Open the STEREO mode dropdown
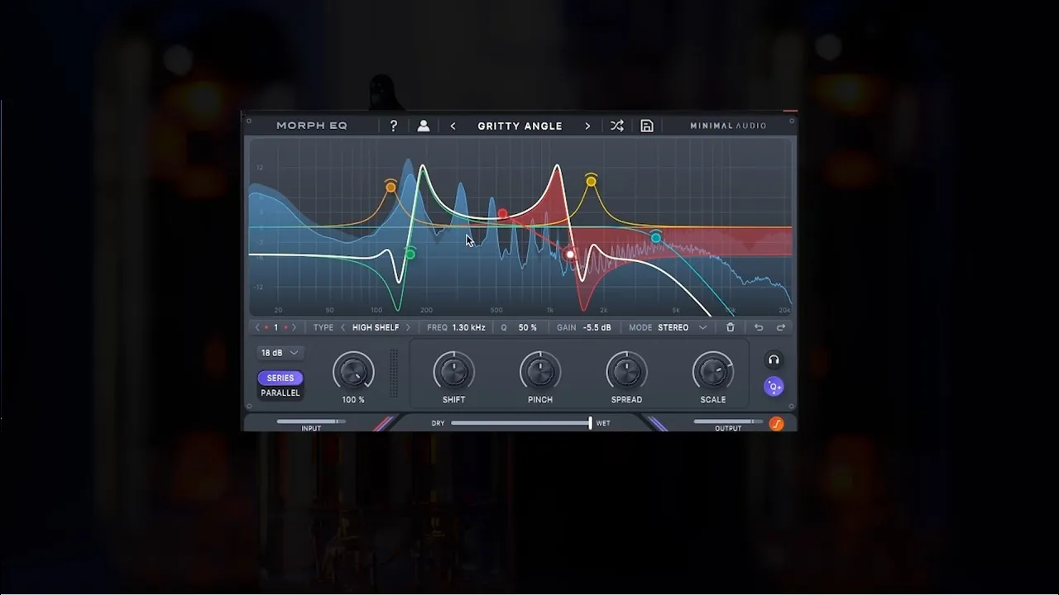 pos(683,327)
